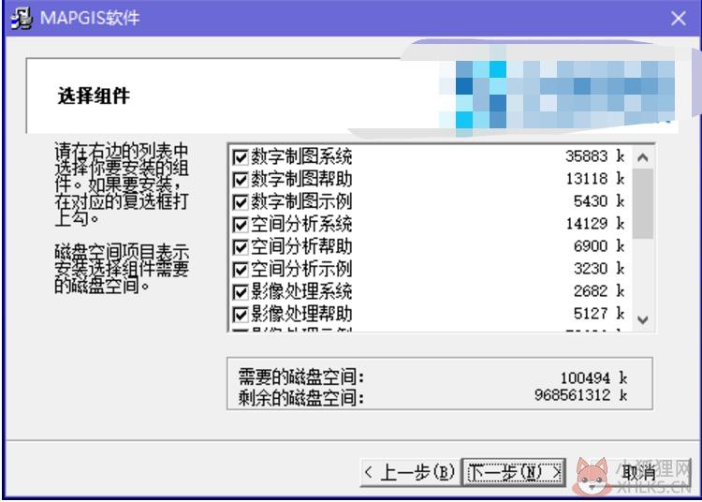The height and width of the screenshot is (502, 702).
Task: Deselect the 空间分析帮助 checkbox
Action: point(241,246)
